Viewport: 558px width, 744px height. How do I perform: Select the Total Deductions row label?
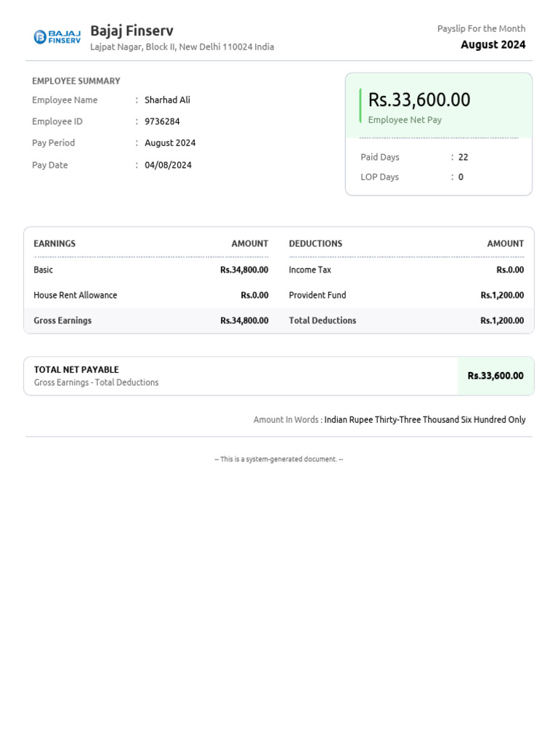323,320
